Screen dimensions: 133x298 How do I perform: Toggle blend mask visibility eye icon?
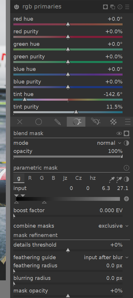tap(119, 133)
